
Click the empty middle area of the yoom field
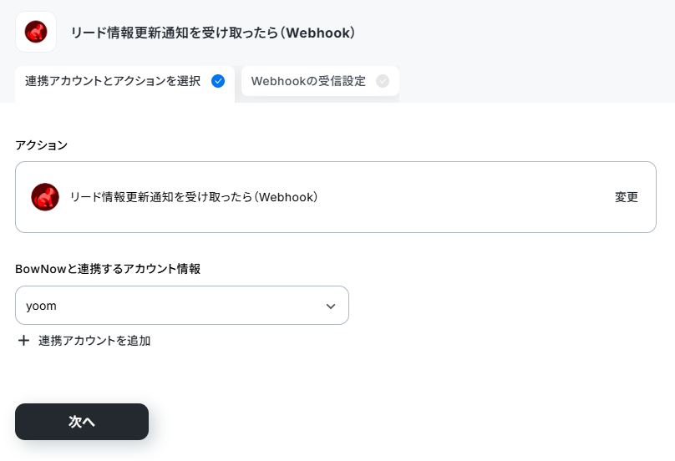(x=190, y=306)
